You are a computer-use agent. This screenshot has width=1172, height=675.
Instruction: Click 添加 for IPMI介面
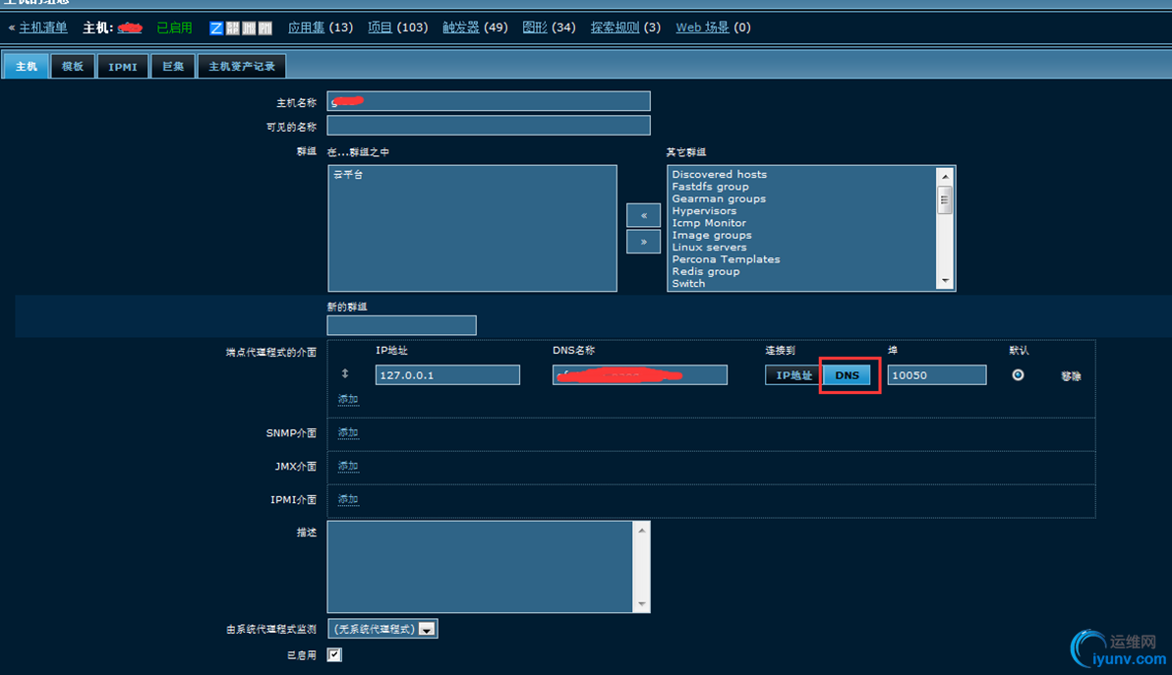[x=347, y=499]
